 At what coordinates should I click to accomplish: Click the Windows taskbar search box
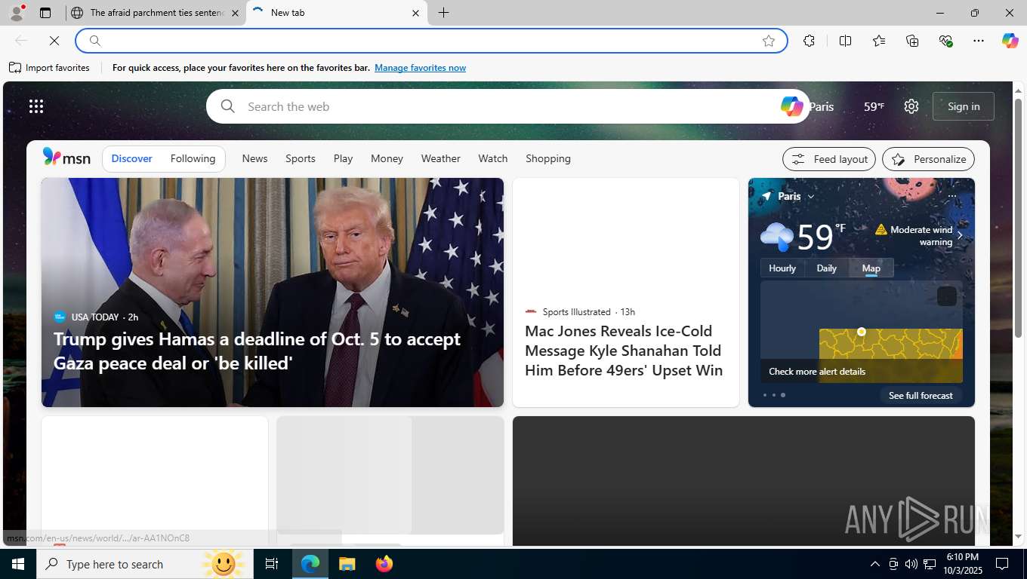145,564
